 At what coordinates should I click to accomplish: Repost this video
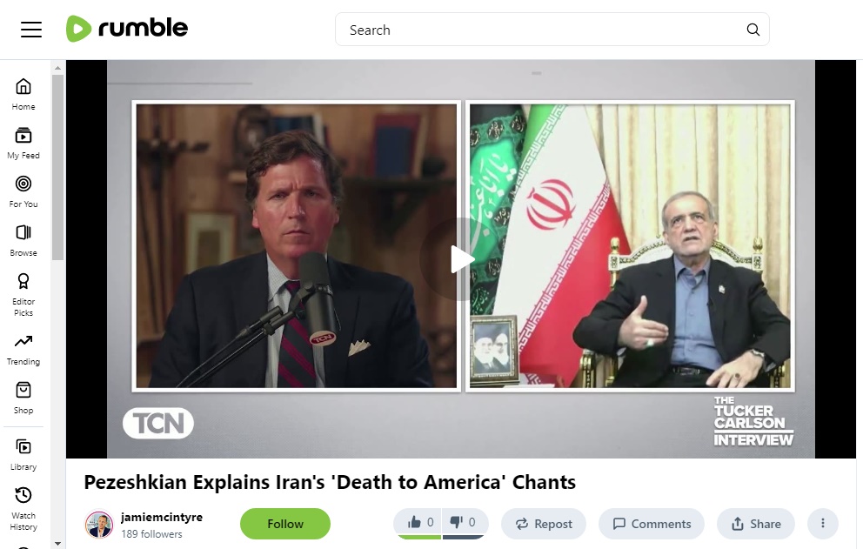tap(543, 524)
